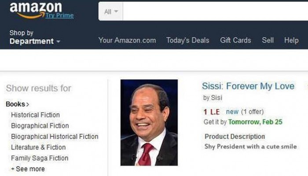
Task: Open the Try Prime link
Action: click(x=59, y=16)
